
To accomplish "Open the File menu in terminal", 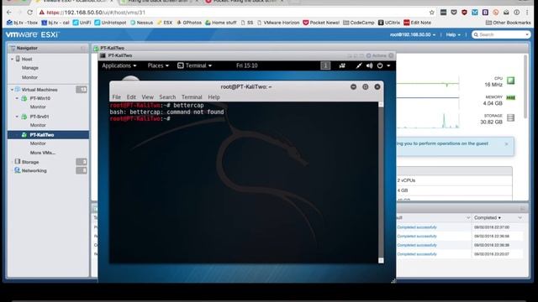I will click(116, 97).
